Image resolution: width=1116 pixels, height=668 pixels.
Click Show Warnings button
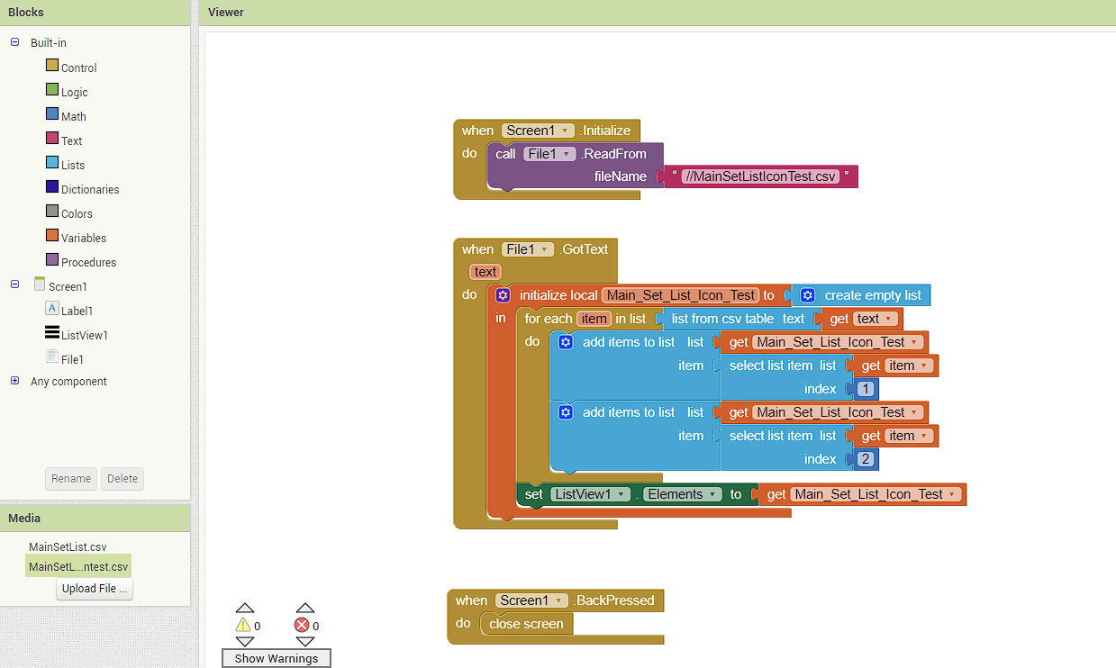(x=277, y=658)
